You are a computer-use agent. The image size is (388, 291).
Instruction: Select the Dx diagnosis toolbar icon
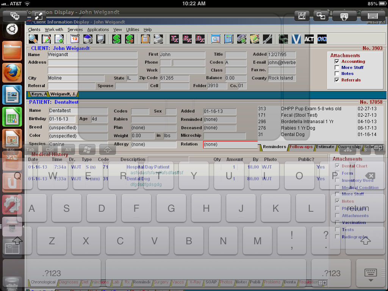[x=200, y=39]
